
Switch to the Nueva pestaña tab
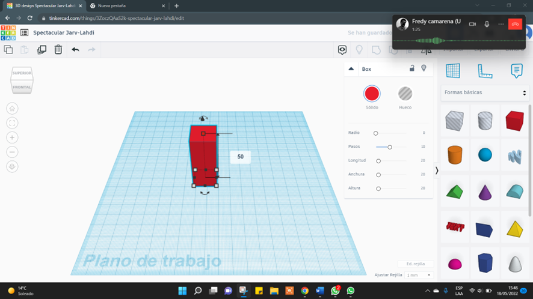tap(126, 6)
